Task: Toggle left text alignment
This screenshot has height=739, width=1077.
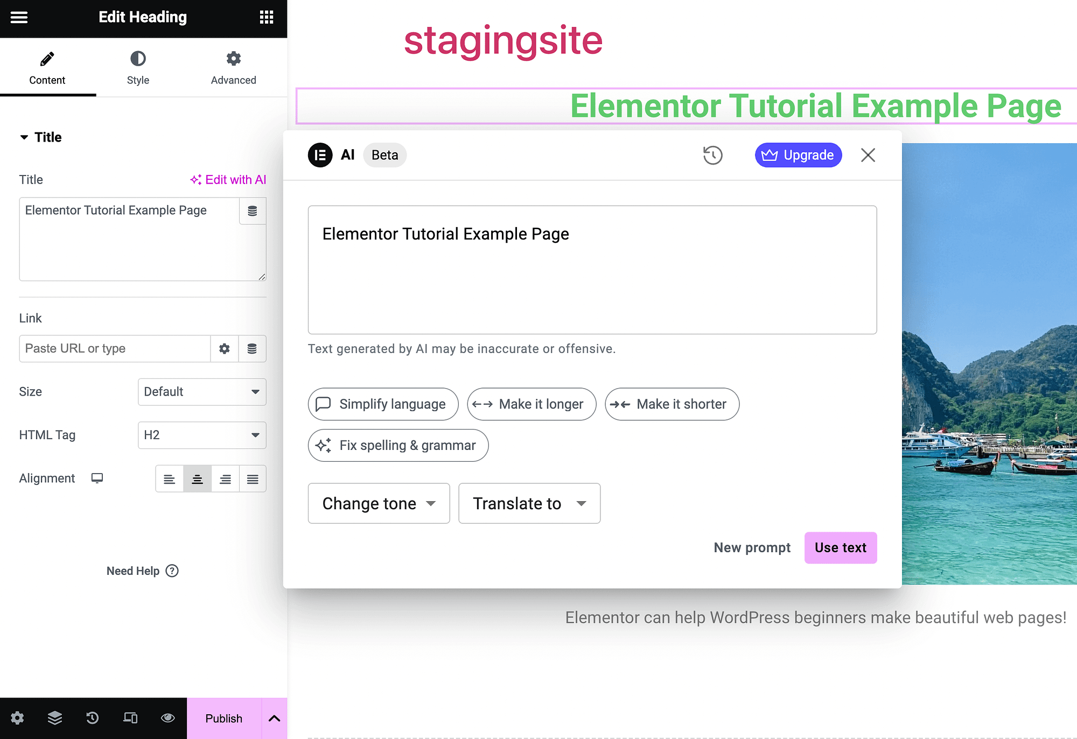Action: pyautogui.click(x=169, y=478)
